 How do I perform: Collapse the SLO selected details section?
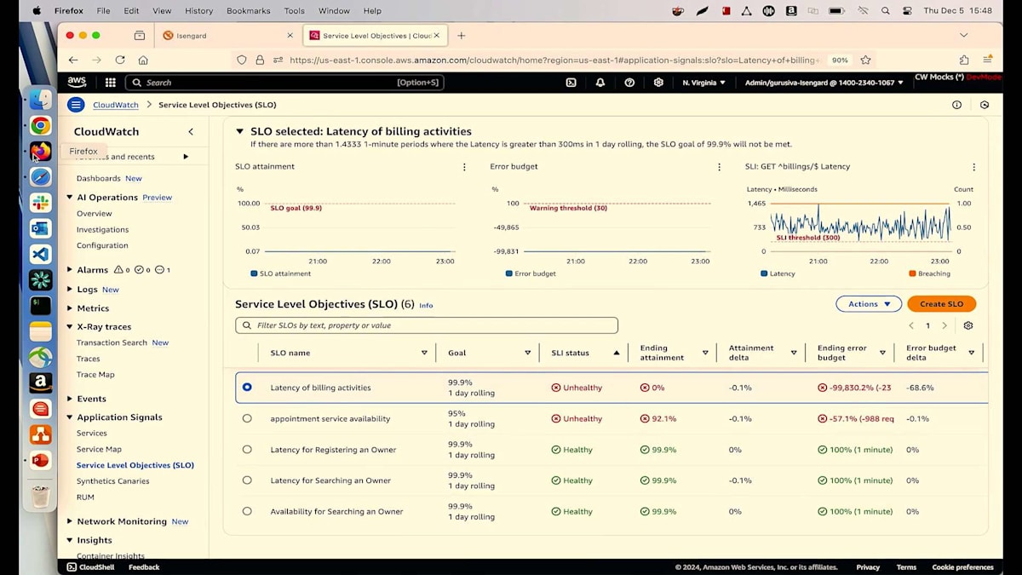239,132
